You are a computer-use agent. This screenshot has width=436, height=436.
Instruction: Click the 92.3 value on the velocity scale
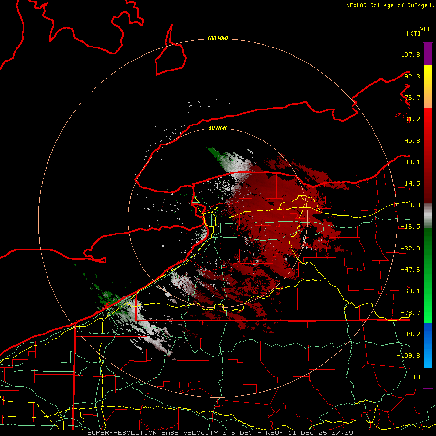tap(412, 76)
